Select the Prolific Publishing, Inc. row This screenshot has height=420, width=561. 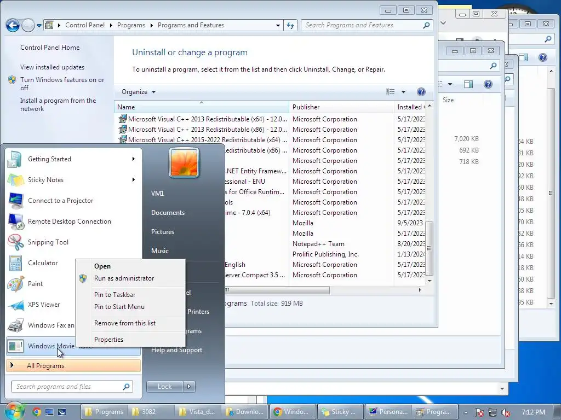click(325, 254)
